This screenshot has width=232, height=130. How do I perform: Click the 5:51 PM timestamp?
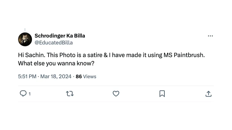27,76
